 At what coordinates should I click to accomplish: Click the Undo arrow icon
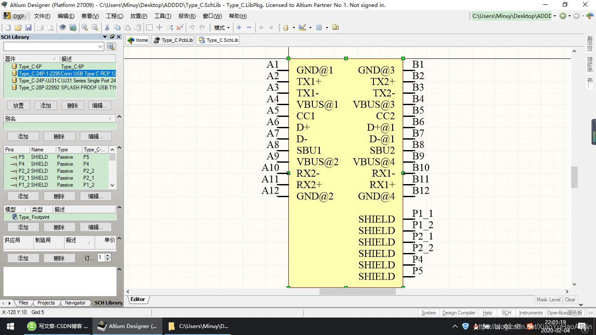point(192,27)
